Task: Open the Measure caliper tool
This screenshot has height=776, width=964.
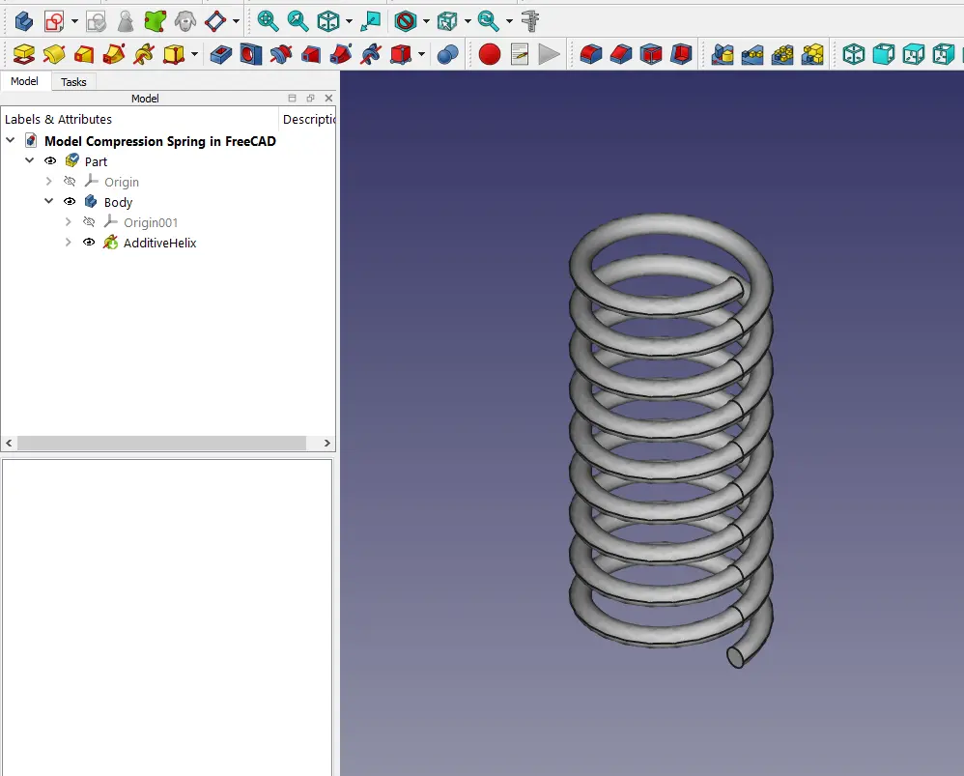Action: 530,20
